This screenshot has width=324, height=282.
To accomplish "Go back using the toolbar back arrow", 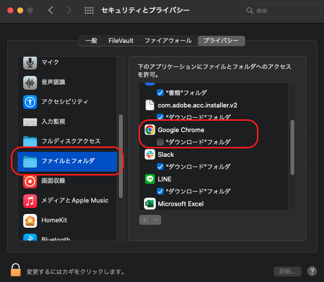I will click(51, 10).
